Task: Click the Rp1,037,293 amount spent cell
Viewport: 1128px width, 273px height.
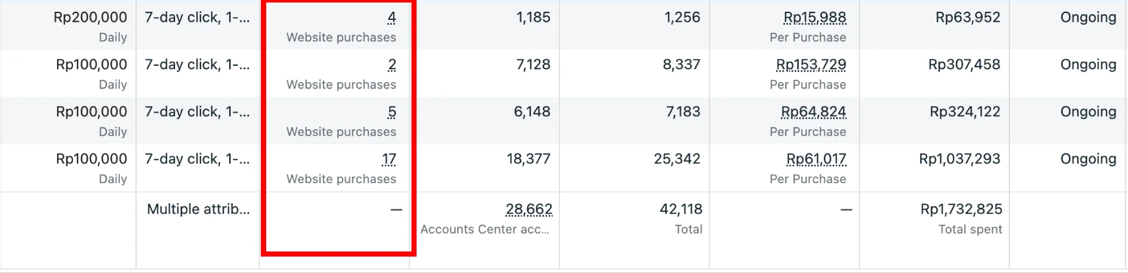Action: (x=959, y=159)
